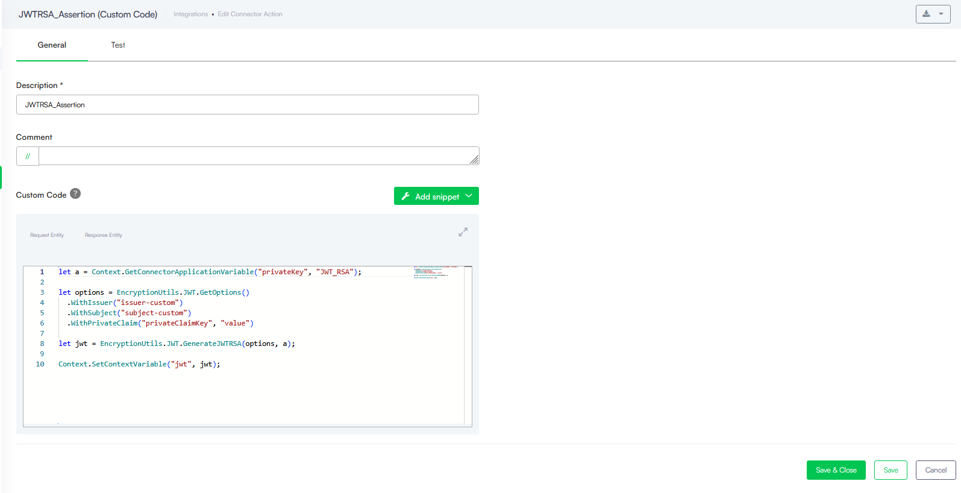Click the Description input field

[248, 104]
